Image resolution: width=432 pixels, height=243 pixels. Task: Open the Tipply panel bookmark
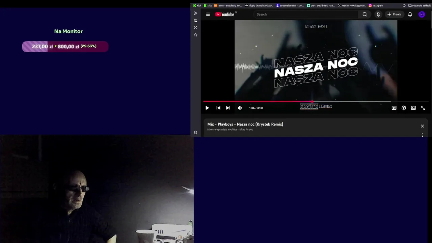click(x=259, y=5)
